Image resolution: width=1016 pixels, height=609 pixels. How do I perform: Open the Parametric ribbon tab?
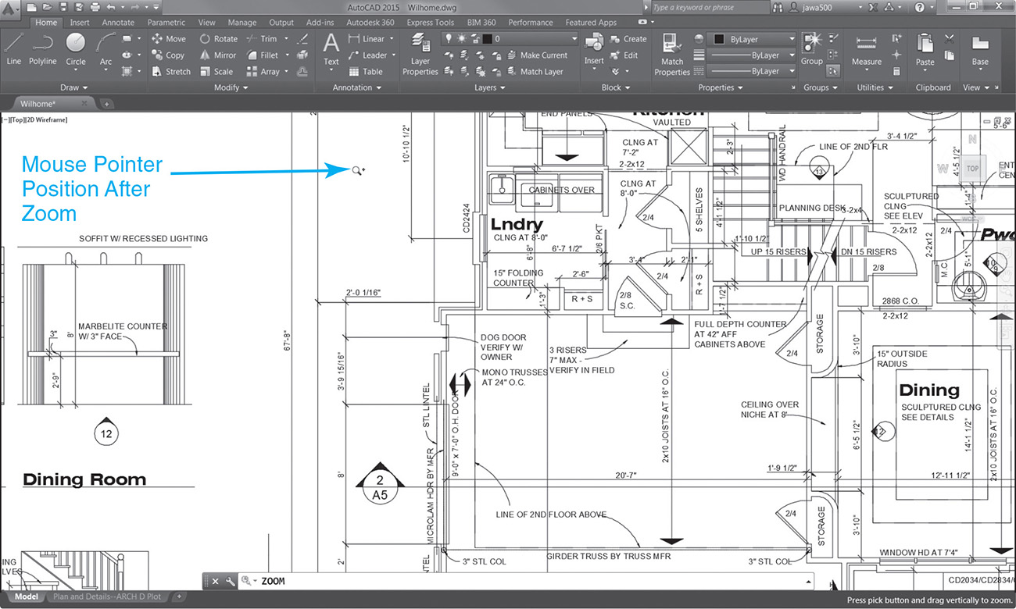166,23
